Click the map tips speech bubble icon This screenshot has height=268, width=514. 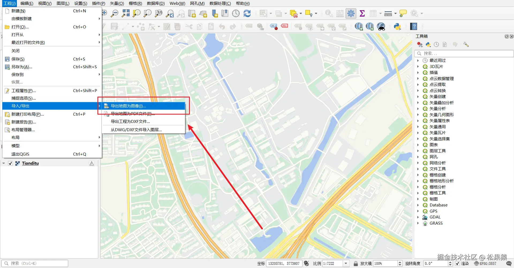point(403,13)
